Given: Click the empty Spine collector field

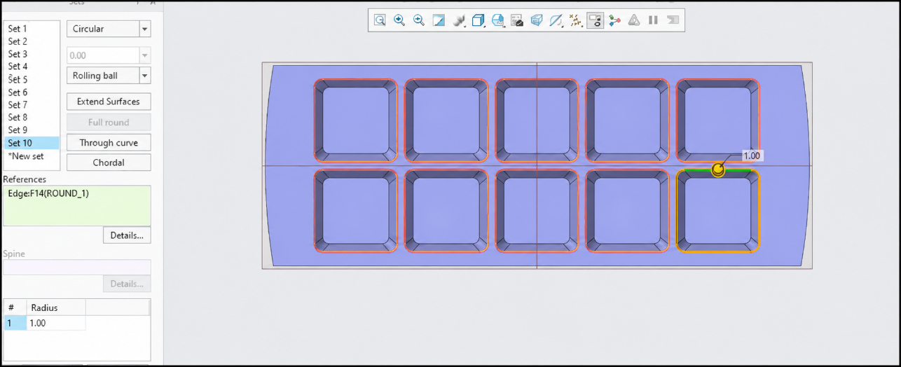Looking at the screenshot, I should click(77, 267).
